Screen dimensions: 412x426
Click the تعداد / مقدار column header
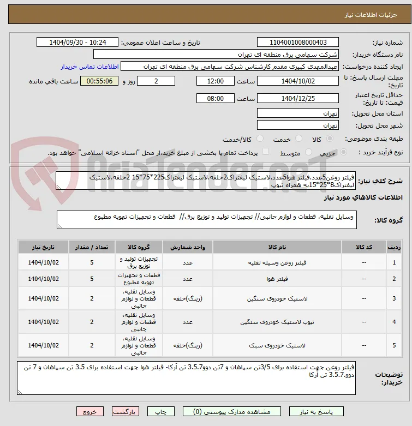point(92,247)
